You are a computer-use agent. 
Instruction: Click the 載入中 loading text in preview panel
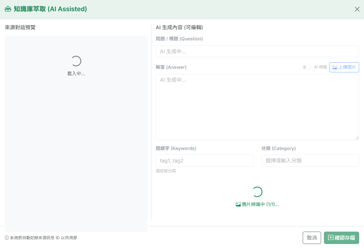coord(76,73)
